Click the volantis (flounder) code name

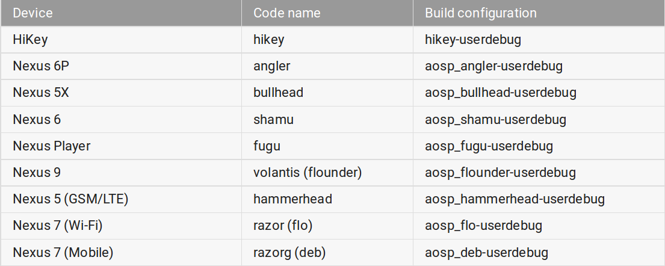308,173
